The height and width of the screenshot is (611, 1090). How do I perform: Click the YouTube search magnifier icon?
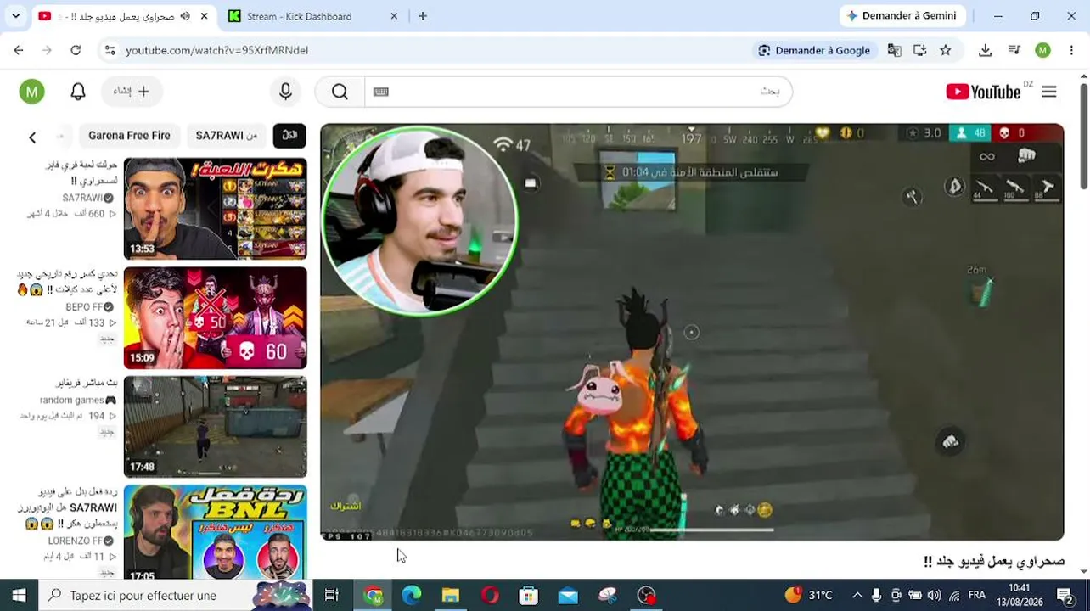340,92
